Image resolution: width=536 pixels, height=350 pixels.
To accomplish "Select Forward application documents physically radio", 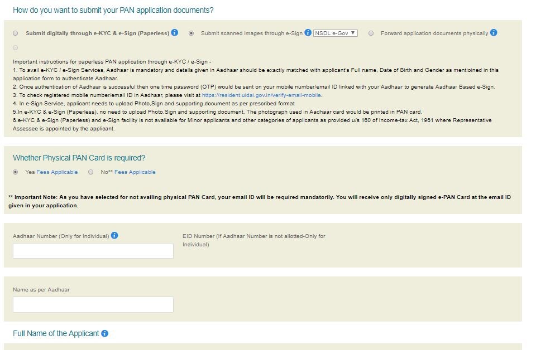I will point(371,33).
